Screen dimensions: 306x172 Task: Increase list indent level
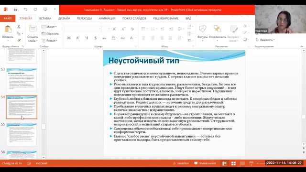171,29
